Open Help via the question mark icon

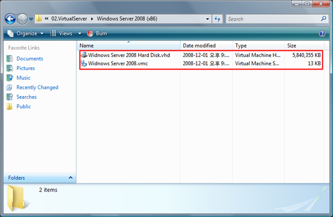tap(322, 33)
